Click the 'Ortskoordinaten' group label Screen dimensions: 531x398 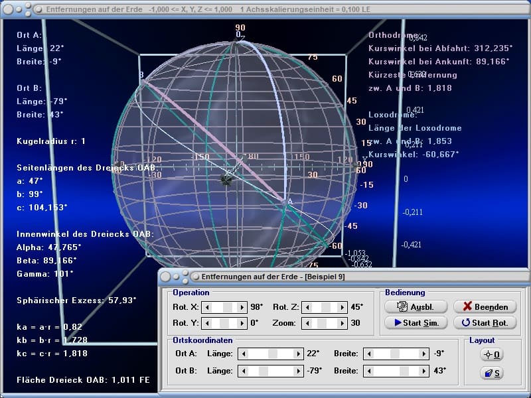click(202, 340)
